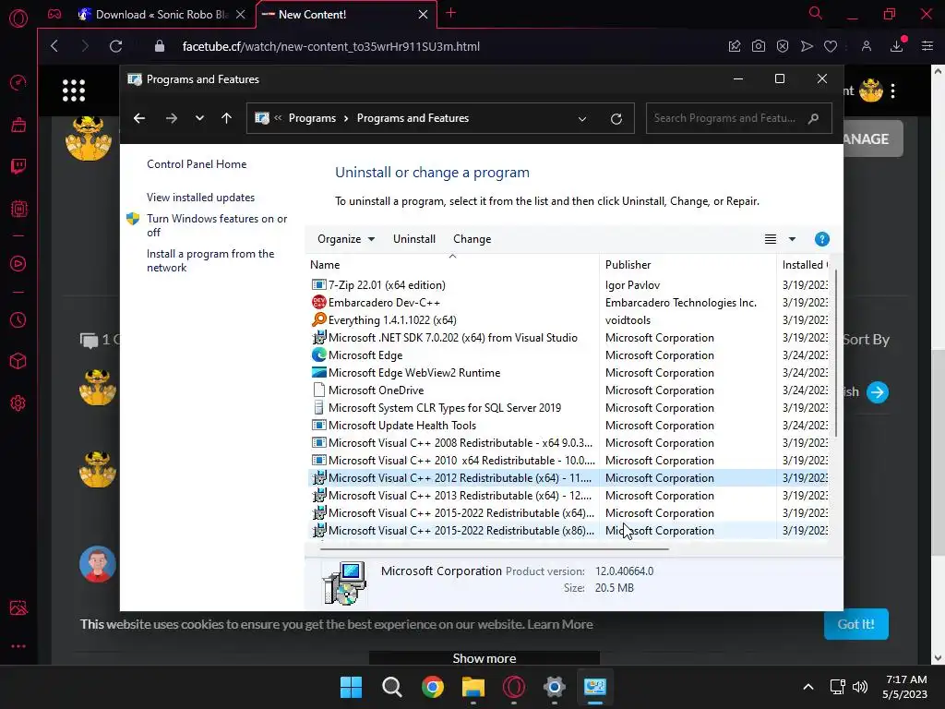
Task: Click the up-folder arrow in Programs and Features
Action: click(227, 118)
